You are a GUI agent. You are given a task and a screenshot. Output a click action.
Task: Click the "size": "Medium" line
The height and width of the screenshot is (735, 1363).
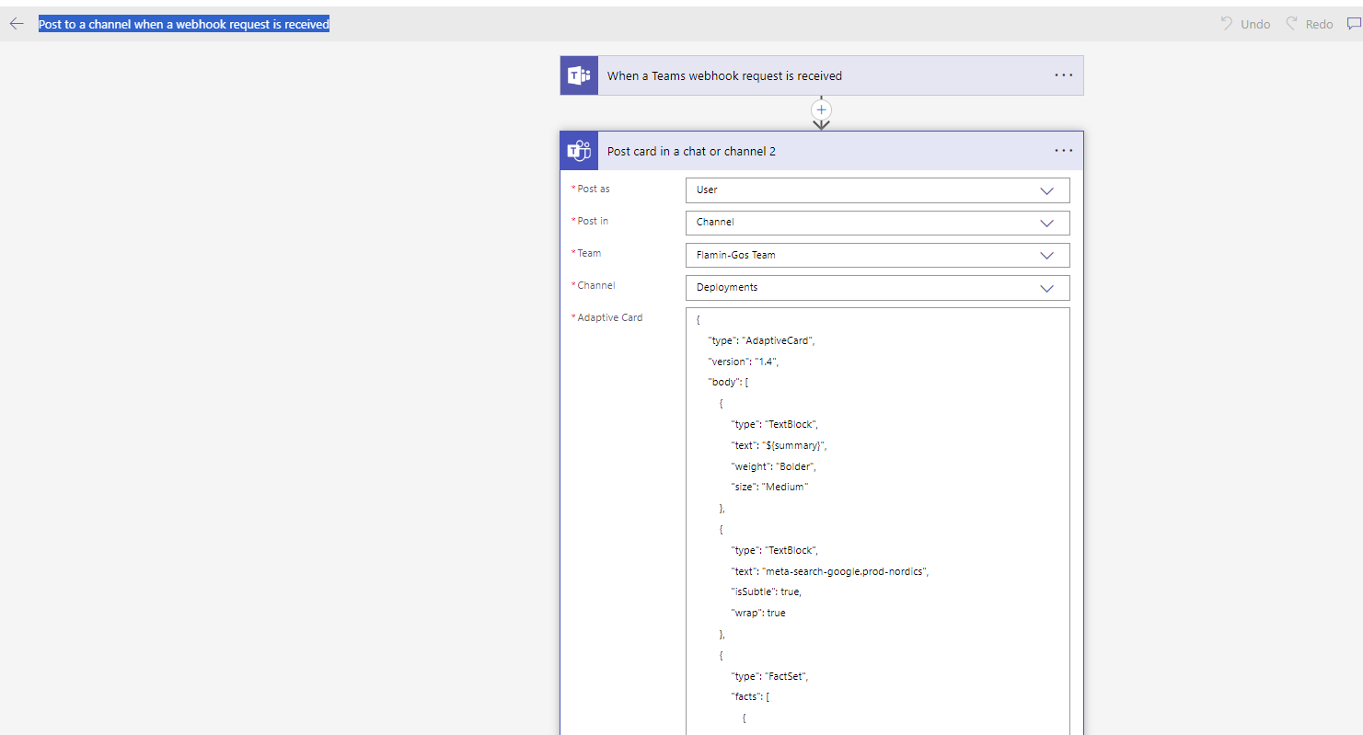pos(768,487)
